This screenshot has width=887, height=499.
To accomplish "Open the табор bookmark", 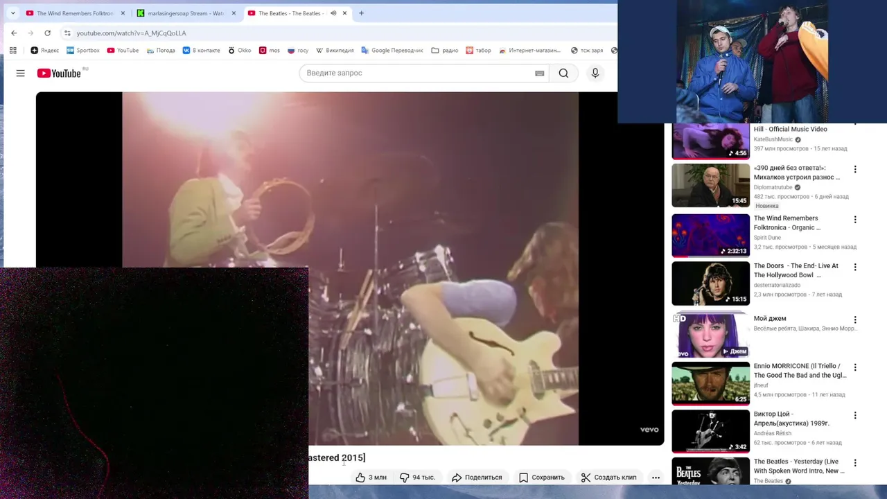I will [x=478, y=50].
